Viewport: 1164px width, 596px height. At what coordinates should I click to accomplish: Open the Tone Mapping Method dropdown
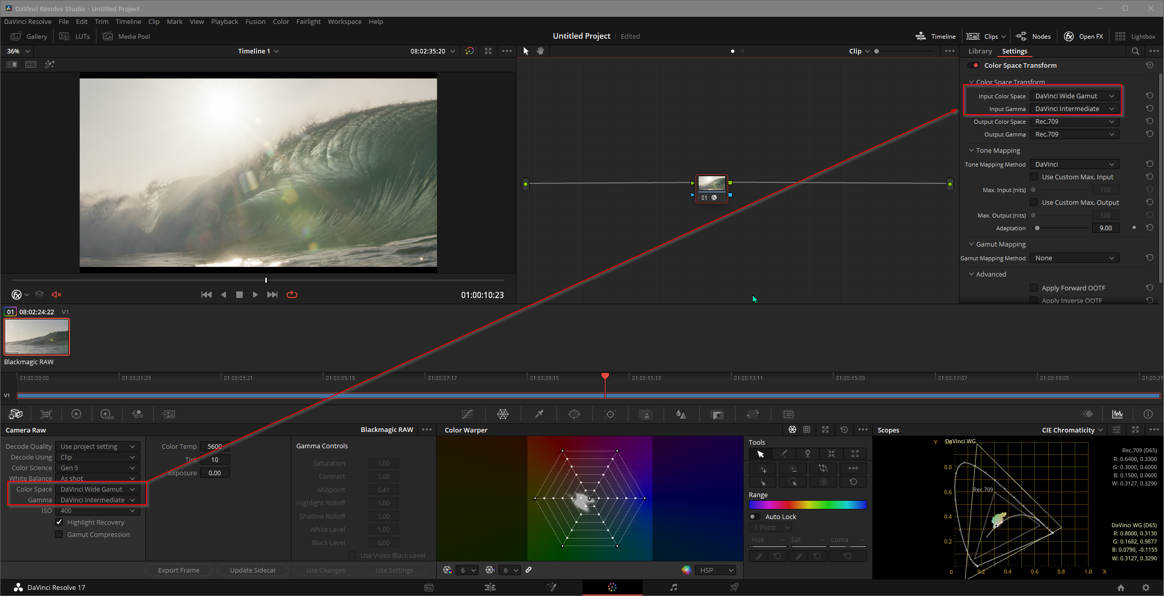click(1074, 164)
